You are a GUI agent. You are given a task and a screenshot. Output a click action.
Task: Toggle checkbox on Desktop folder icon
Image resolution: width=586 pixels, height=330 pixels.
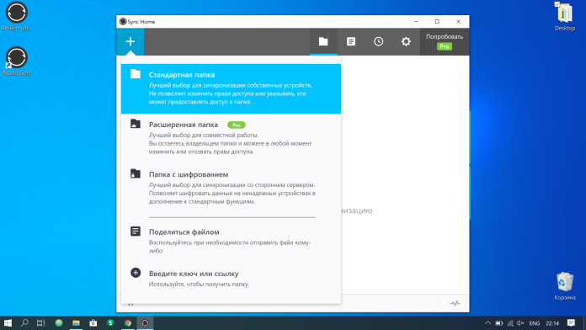(557, 4)
